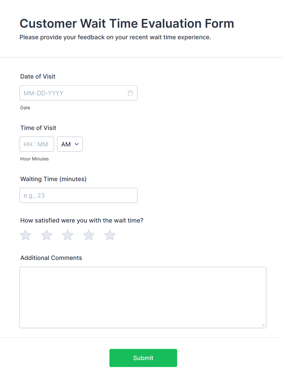The image size is (283, 382).
Task: Click the "Hour Minutes" sublabel
Action: (x=34, y=159)
